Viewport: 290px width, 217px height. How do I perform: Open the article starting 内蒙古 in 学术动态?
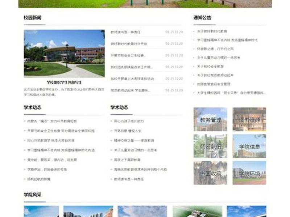(x=52, y=121)
